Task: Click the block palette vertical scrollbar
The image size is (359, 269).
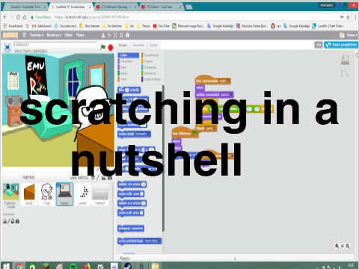Action: 163,158
